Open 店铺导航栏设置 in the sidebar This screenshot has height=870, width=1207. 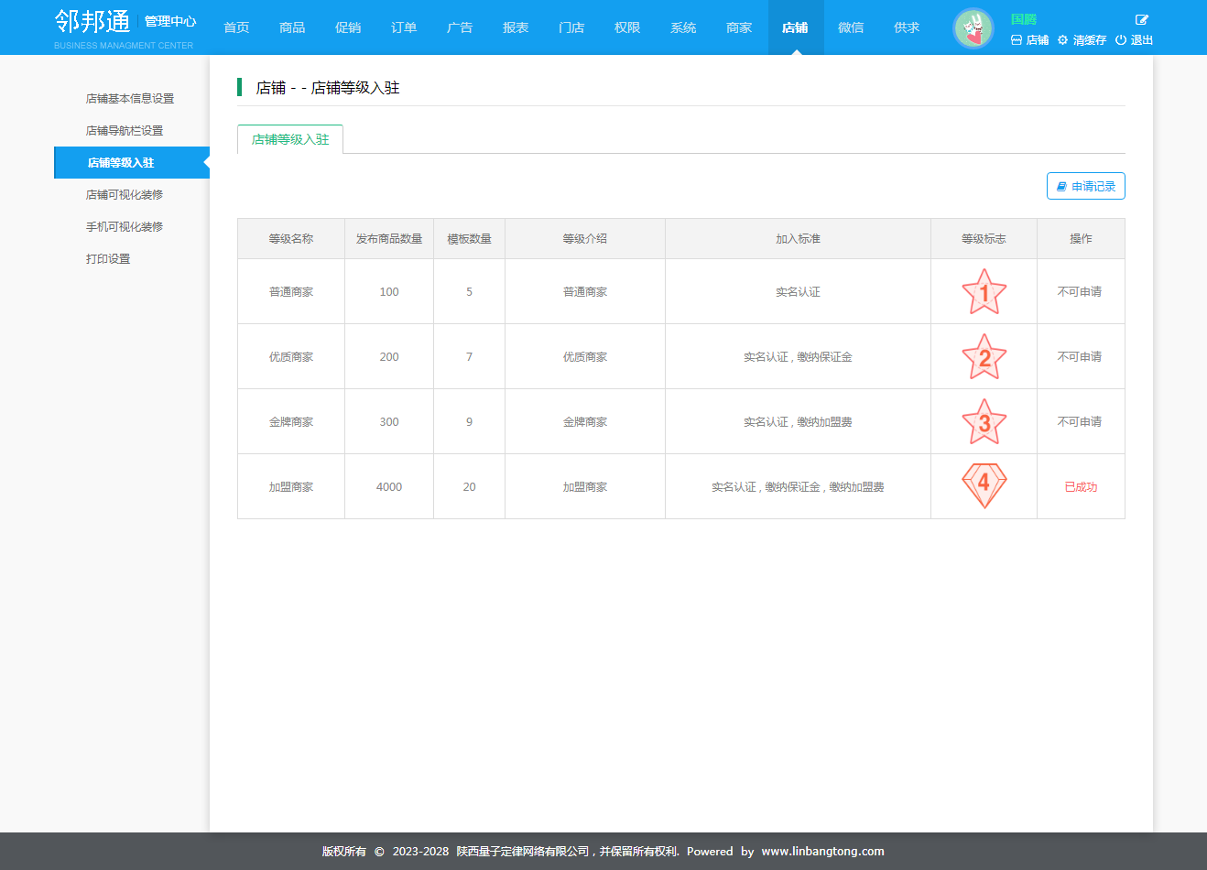tap(125, 131)
